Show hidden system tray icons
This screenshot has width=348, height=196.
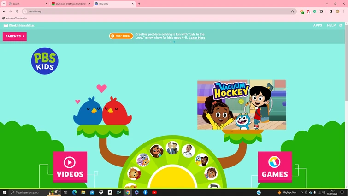pyautogui.click(x=301, y=192)
